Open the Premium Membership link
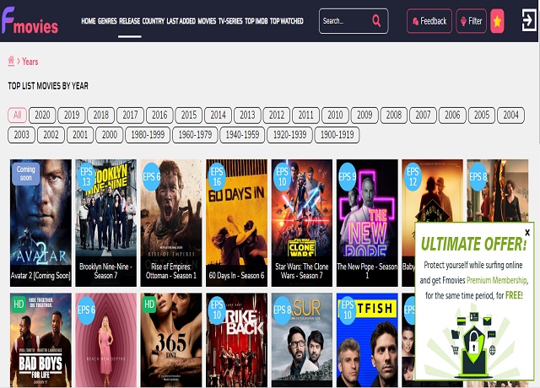Image resolution: width=540 pixels, height=388 pixels. pos(498,280)
